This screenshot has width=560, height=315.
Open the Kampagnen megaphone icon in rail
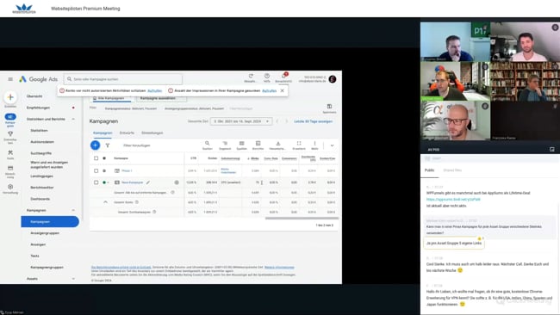(10, 117)
